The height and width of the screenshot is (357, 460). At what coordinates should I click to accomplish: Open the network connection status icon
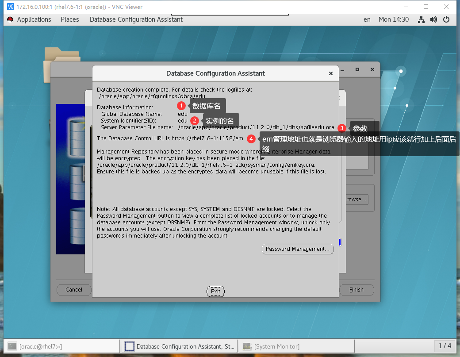point(421,19)
